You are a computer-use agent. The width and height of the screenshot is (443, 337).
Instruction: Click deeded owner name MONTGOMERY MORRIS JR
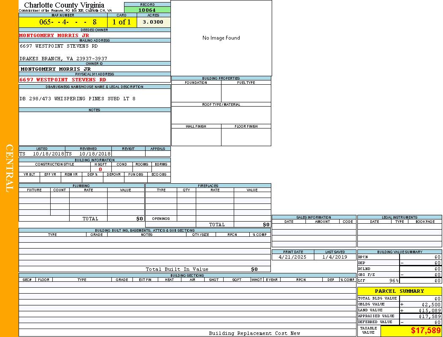tap(54, 35)
